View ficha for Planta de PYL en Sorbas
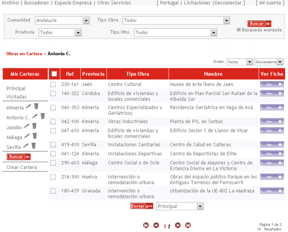 tap(272, 121)
